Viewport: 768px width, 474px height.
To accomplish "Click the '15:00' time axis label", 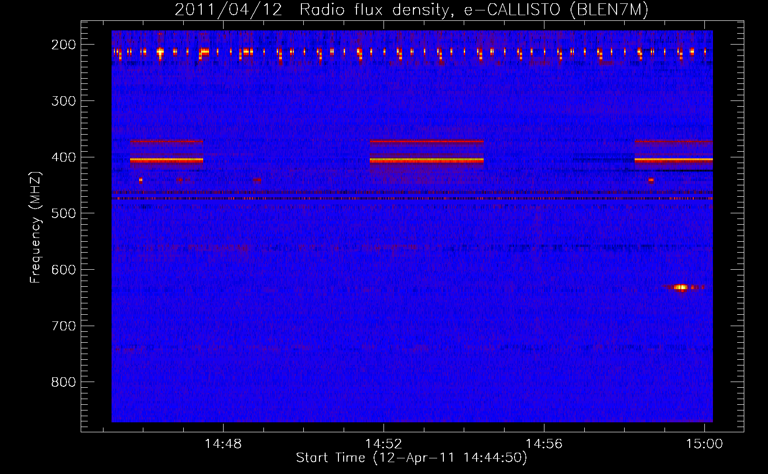I will point(704,444).
